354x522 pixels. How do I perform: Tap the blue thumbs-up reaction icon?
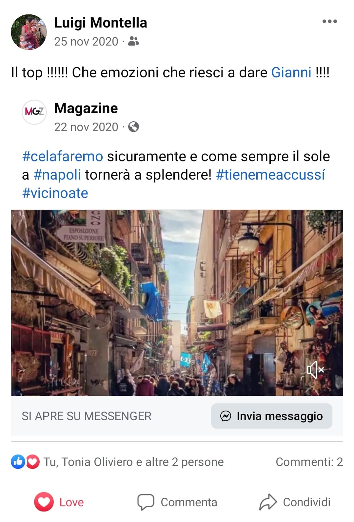click(18, 462)
